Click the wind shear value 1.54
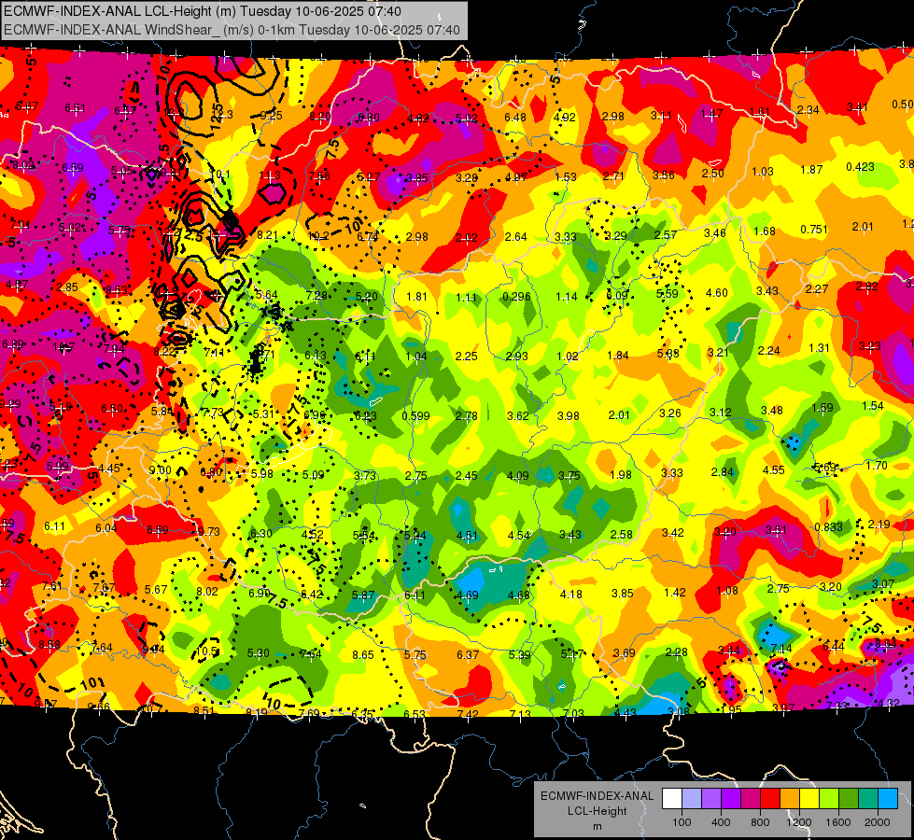Viewport: 914px width, 840px height. point(873,405)
